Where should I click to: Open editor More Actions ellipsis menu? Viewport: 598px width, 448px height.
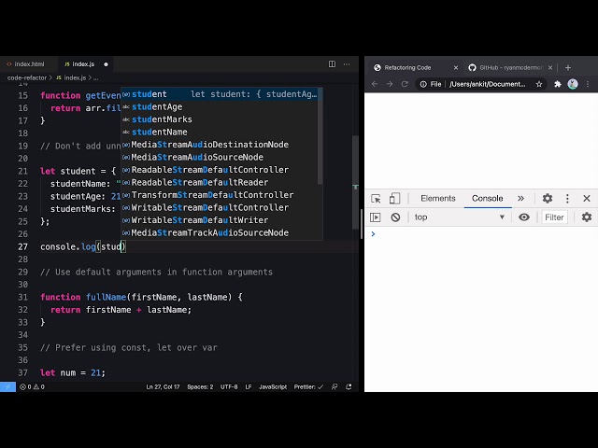347,64
